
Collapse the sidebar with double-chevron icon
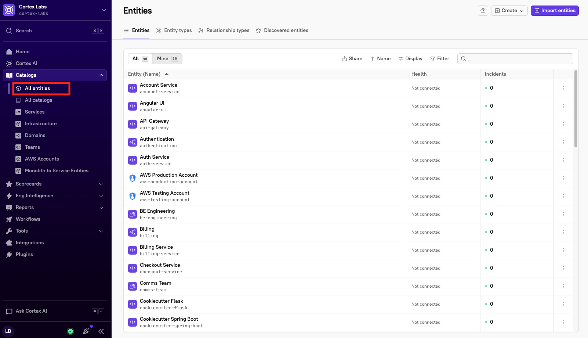101,331
